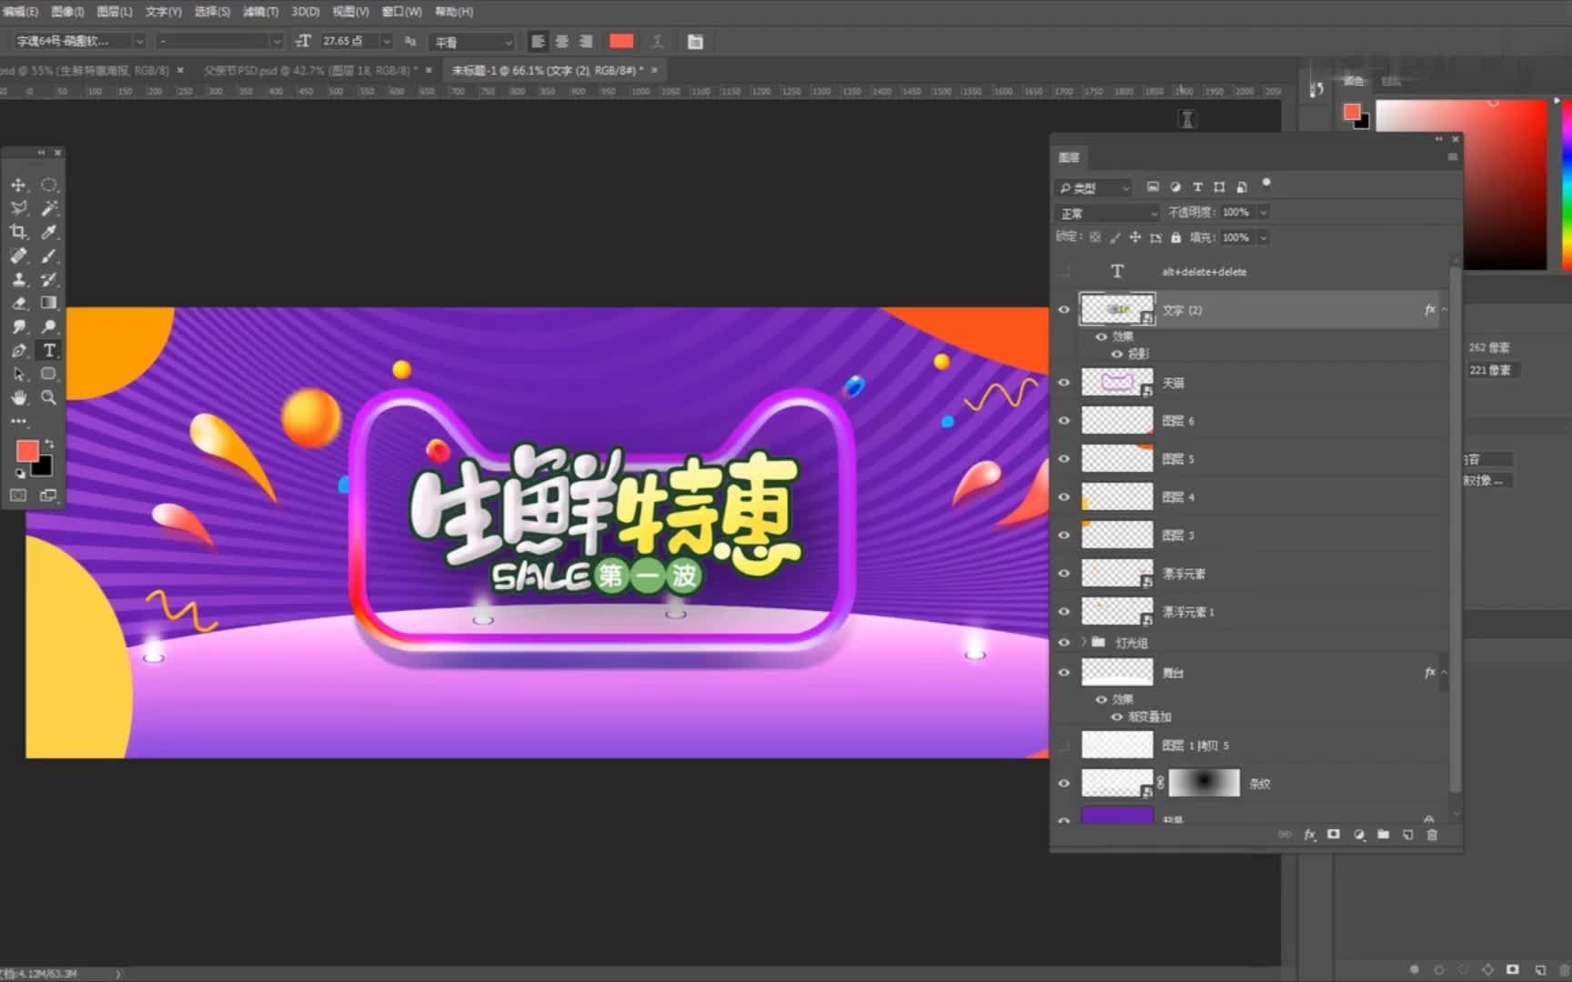
Task: Select the Pen tool
Action: [18, 350]
